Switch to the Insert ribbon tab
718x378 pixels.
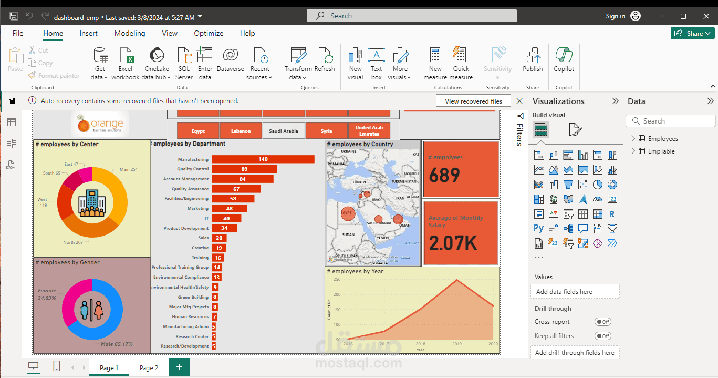(x=89, y=33)
